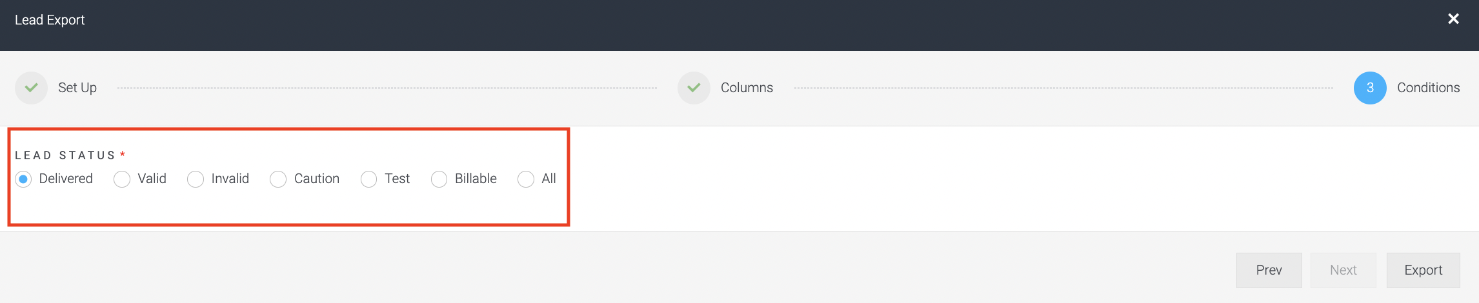This screenshot has width=1479, height=303.
Task: Click the Conditions step label
Action: 1429,88
